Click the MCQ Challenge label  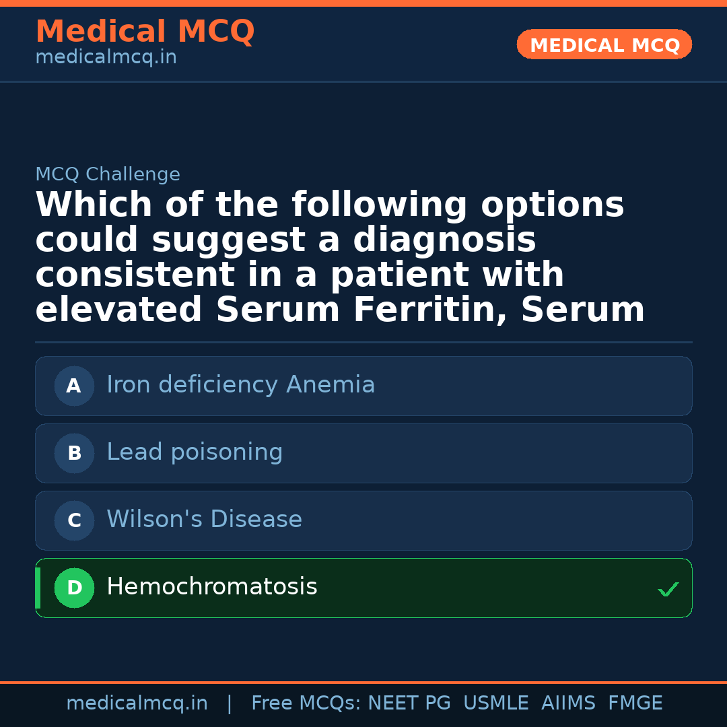click(108, 174)
